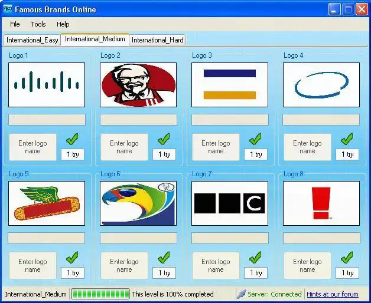Open the Help menu
371x303 pixels.
point(63,24)
